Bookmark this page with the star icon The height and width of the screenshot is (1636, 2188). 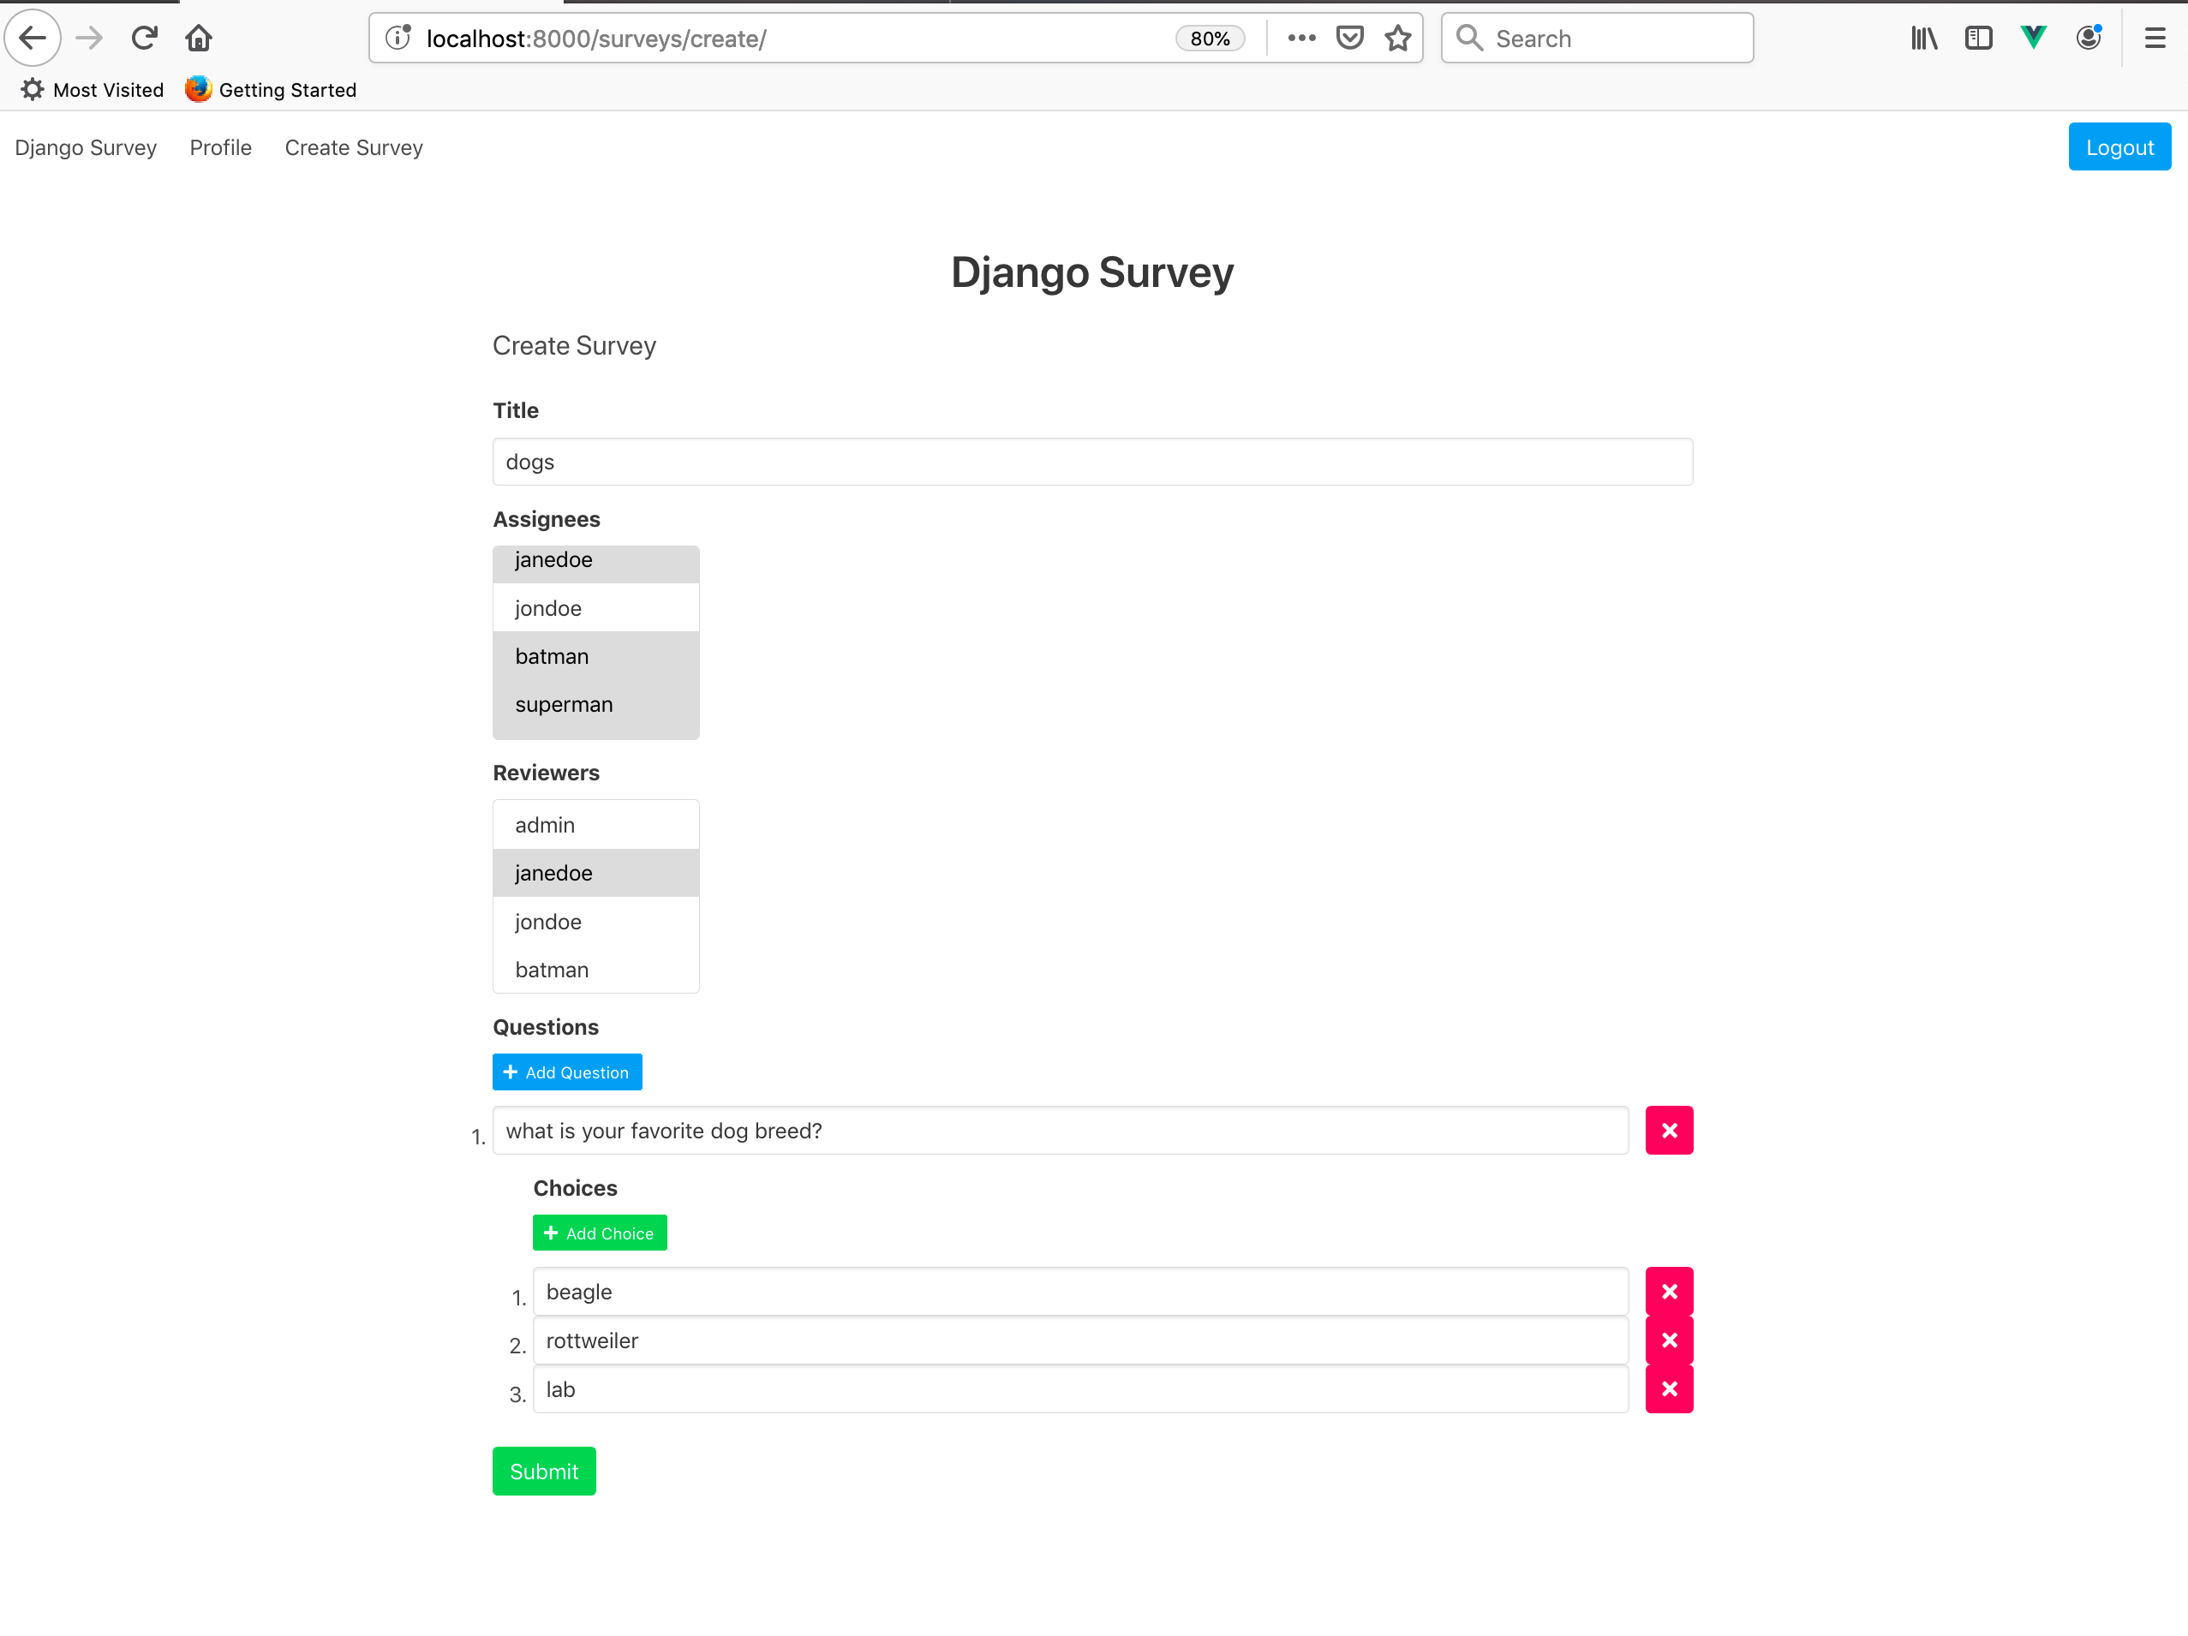[x=1397, y=38]
